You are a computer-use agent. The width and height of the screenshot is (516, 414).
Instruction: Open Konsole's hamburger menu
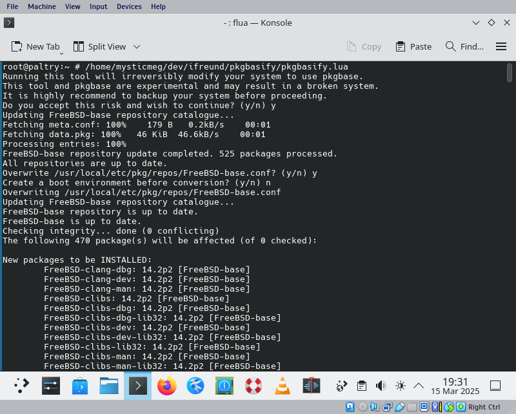click(x=501, y=46)
